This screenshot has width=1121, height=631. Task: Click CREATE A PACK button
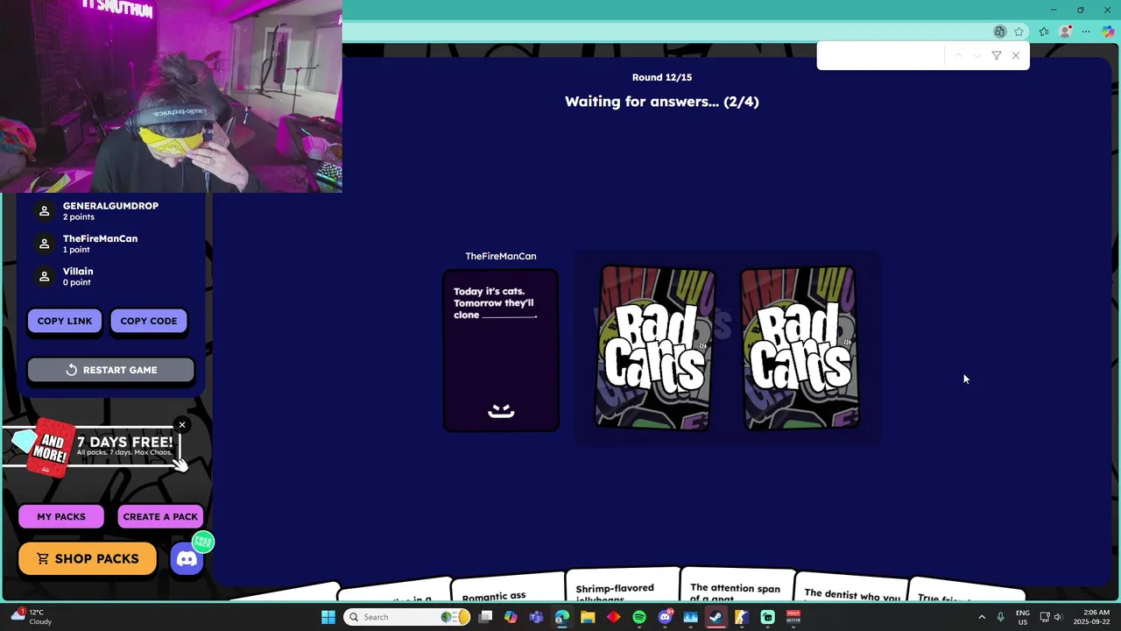point(160,516)
